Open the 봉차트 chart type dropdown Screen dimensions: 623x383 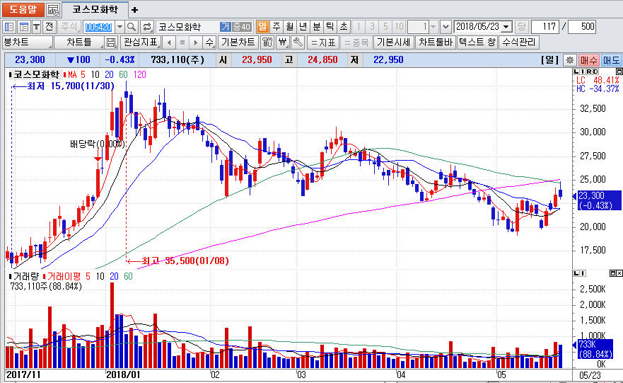click(28, 42)
